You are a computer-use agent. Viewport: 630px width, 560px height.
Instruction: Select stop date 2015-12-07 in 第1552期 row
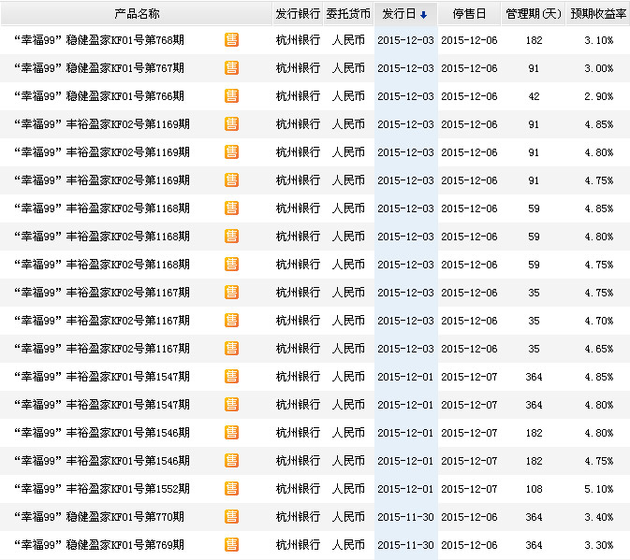coord(469,489)
